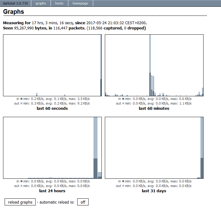Click the last 60 seconds graph
221x214 pixels.
click(x=52, y=65)
